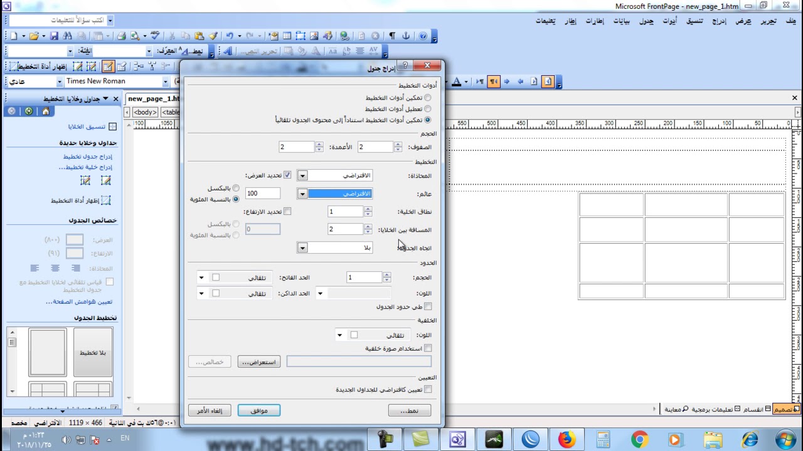This screenshot has width=803, height=451.
Task: Click the Windows Start button
Action: pyautogui.click(x=786, y=440)
